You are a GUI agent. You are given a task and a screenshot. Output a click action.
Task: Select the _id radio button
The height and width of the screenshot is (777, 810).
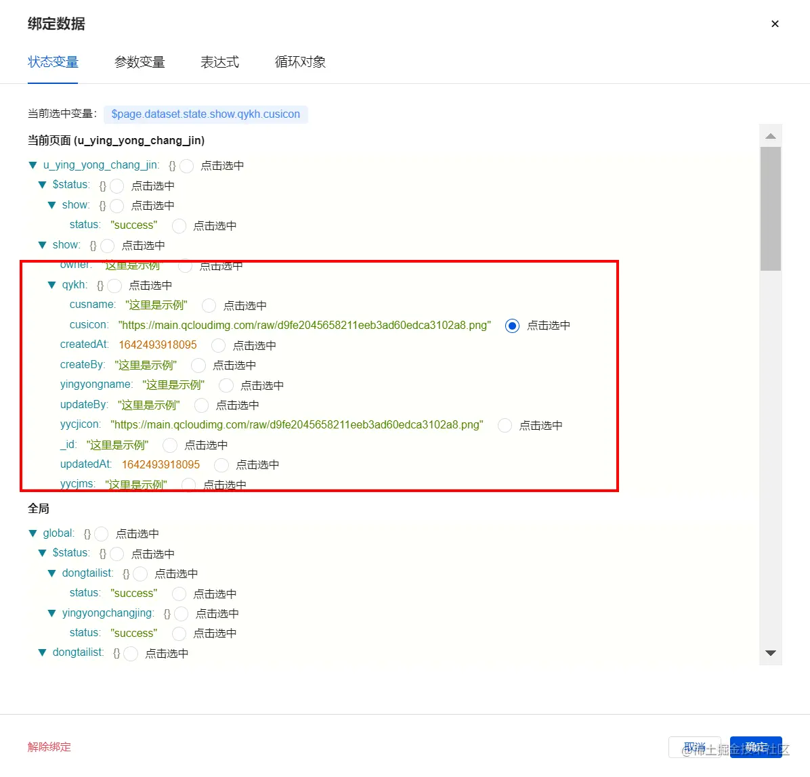pos(170,445)
